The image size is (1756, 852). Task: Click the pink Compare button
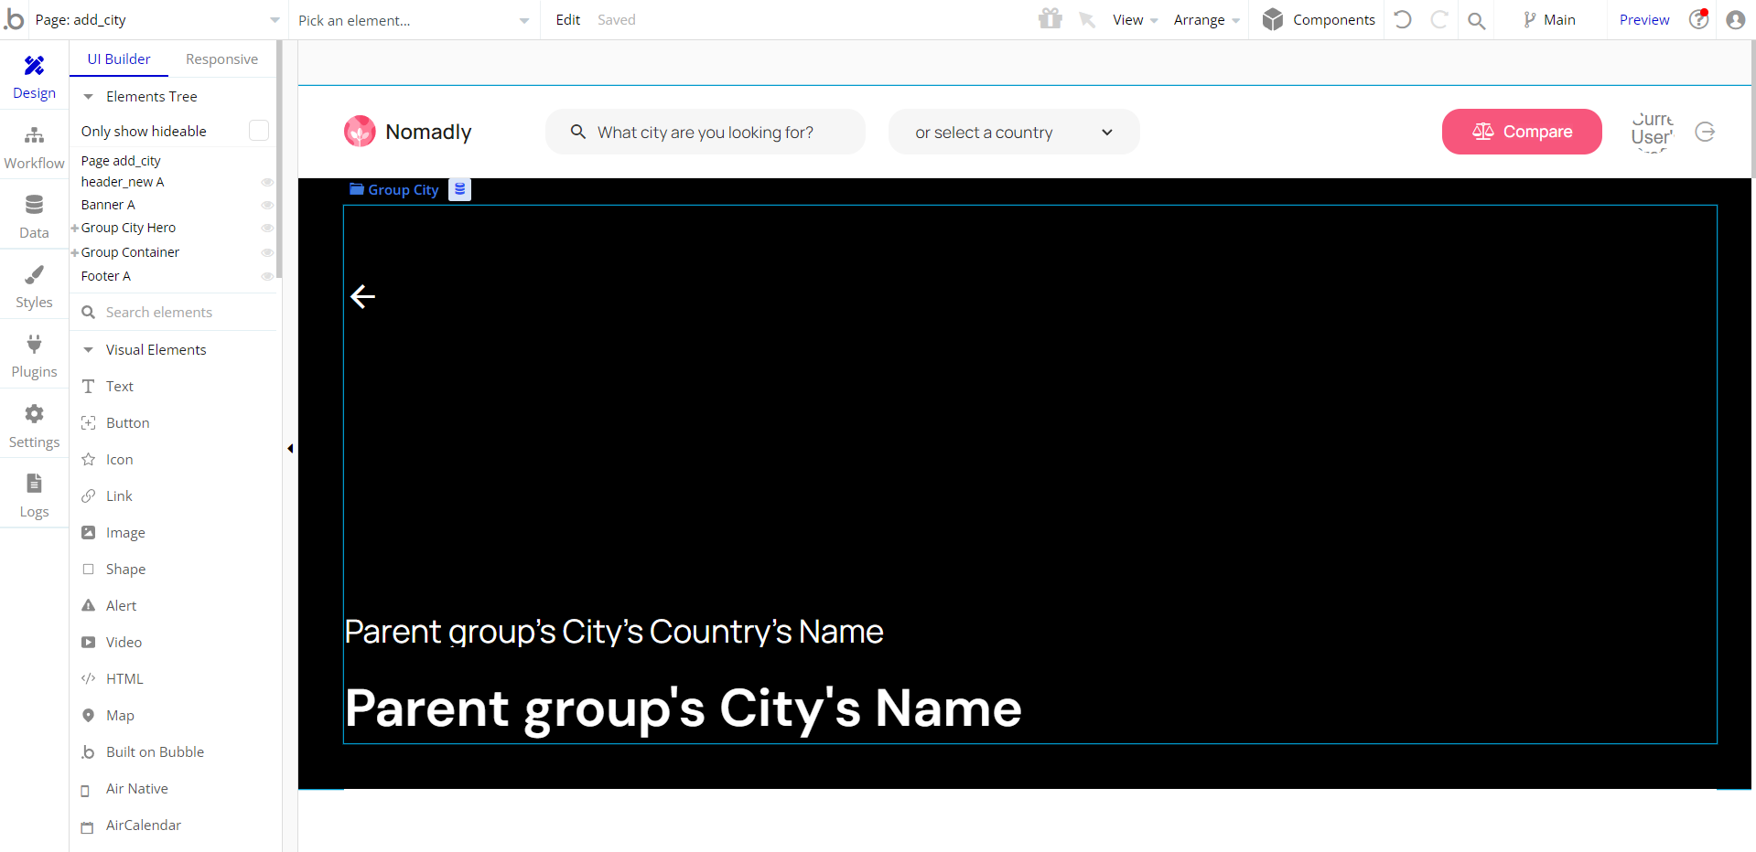click(1522, 132)
